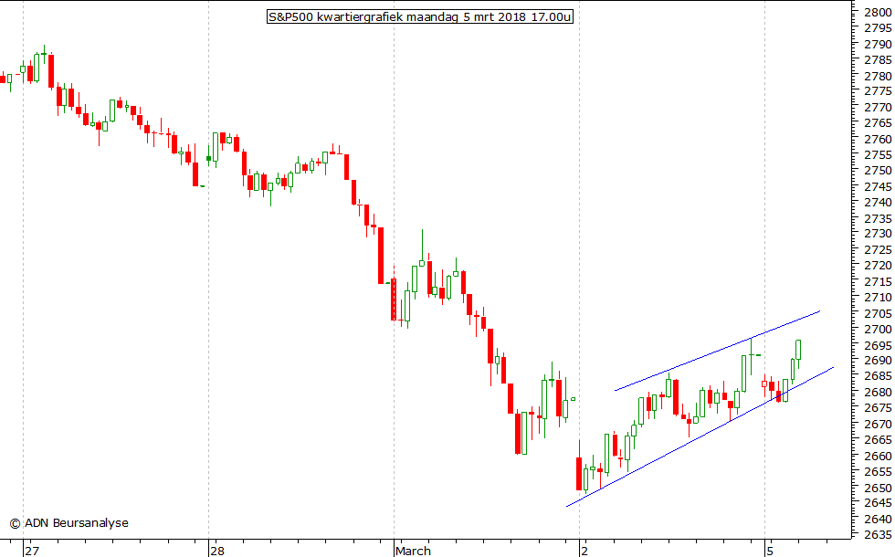Click the 2770 price level label
Image resolution: width=895 pixels, height=557 pixels.
(878, 108)
